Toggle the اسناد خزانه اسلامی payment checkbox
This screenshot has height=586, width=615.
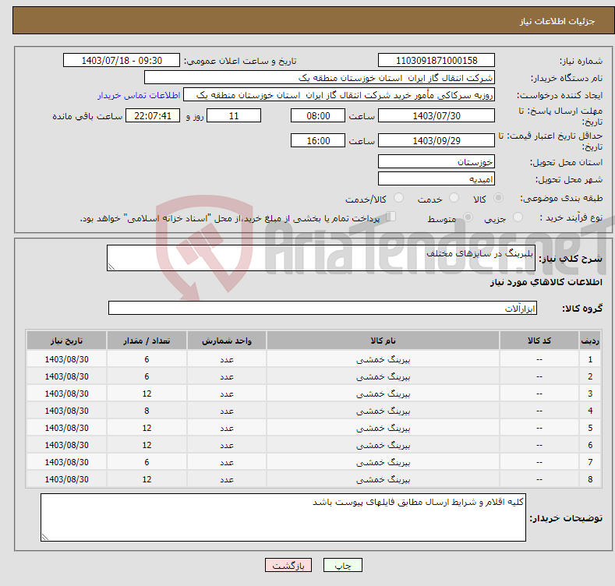click(x=391, y=217)
